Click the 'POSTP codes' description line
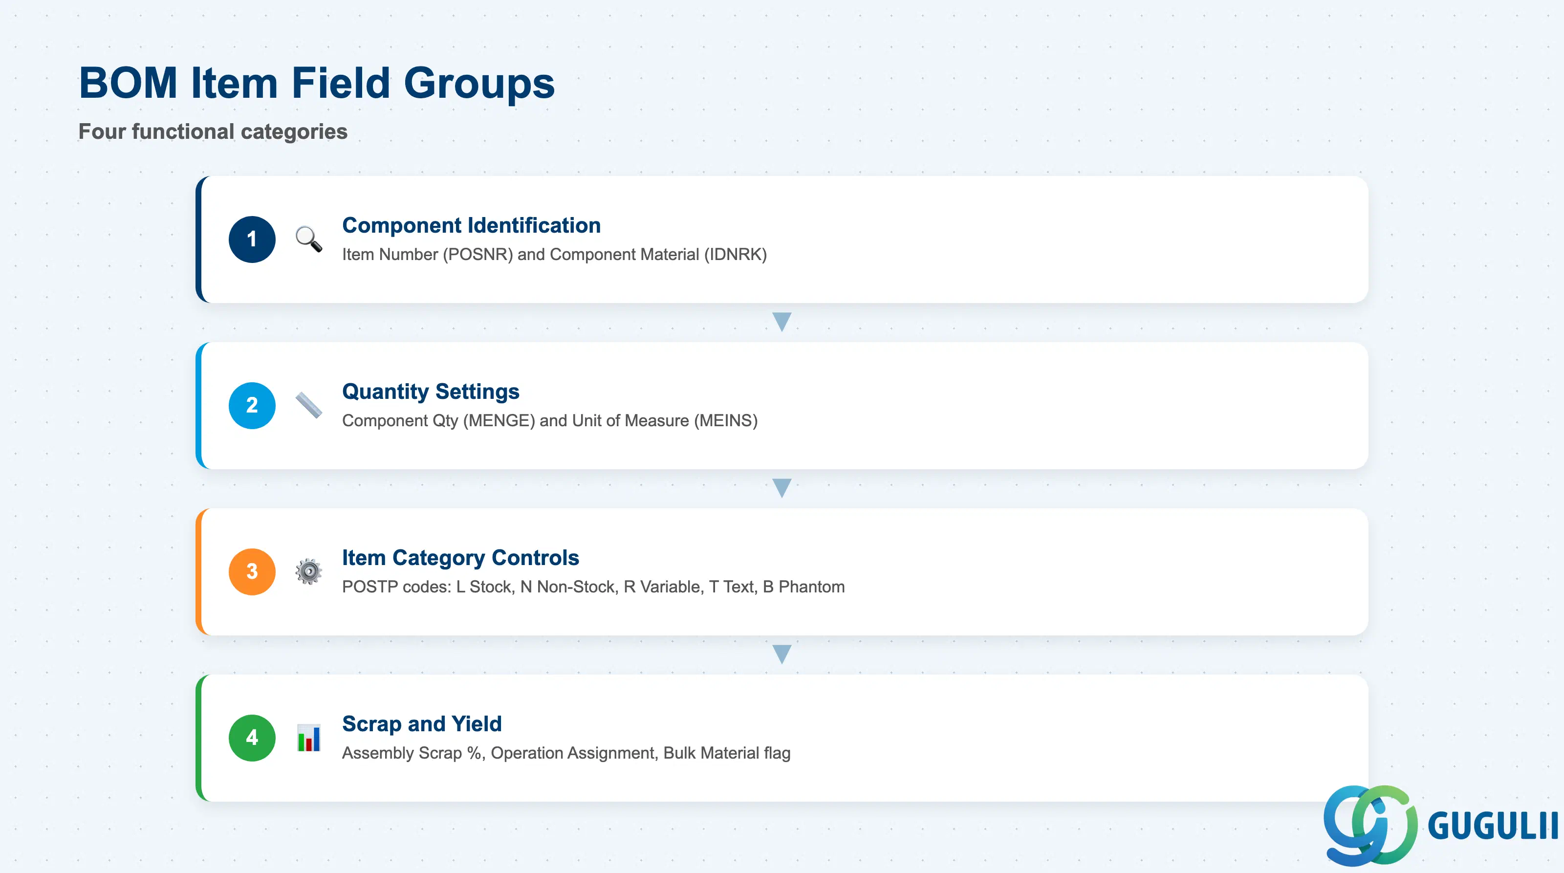 pos(593,587)
